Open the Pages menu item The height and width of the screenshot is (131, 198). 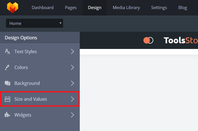[71, 8]
